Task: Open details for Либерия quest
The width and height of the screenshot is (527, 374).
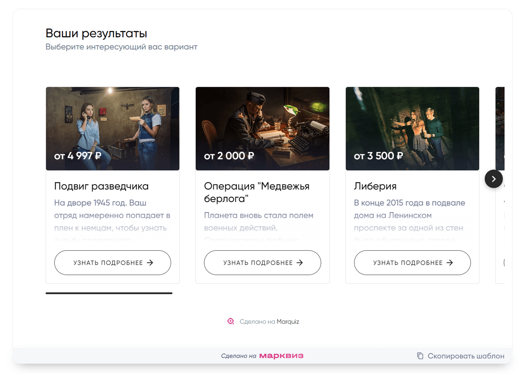Action: (x=412, y=263)
